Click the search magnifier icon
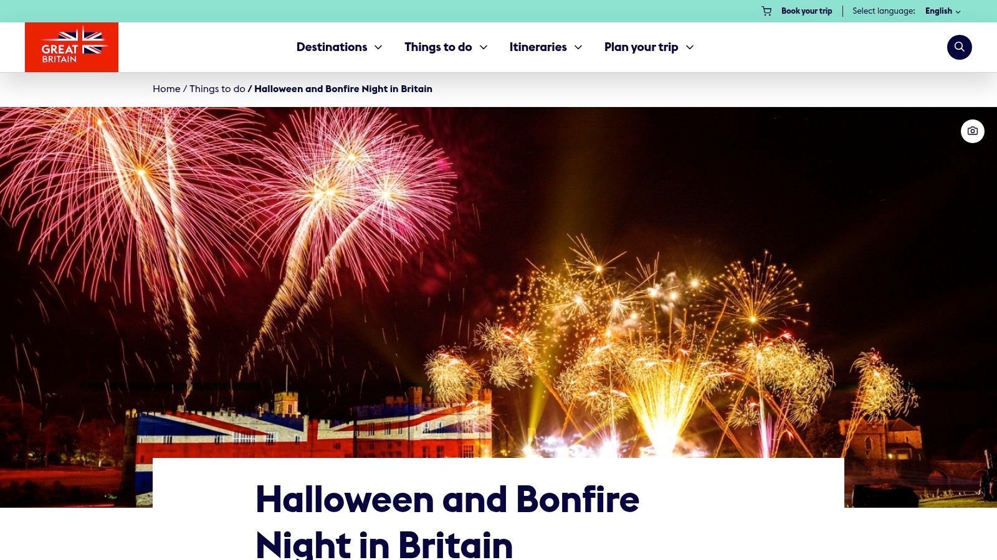This screenshot has height=560, width=997. [x=959, y=47]
